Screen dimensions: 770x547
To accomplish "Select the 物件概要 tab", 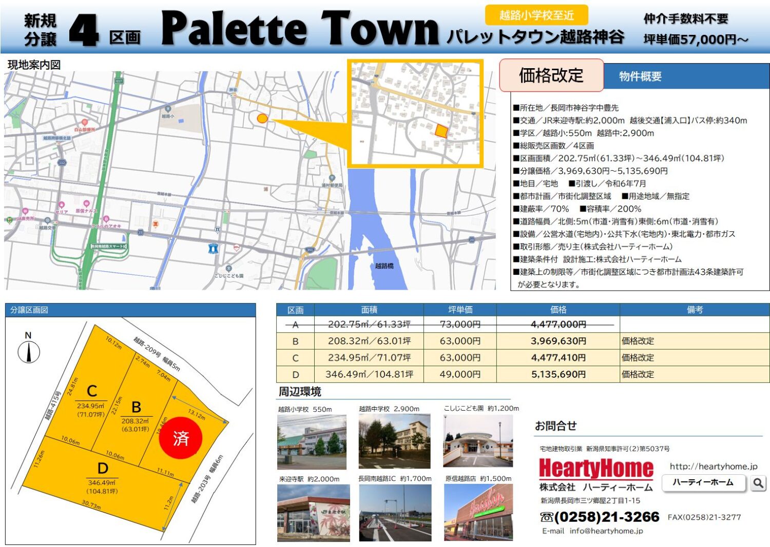I will click(x=640, y=76).
